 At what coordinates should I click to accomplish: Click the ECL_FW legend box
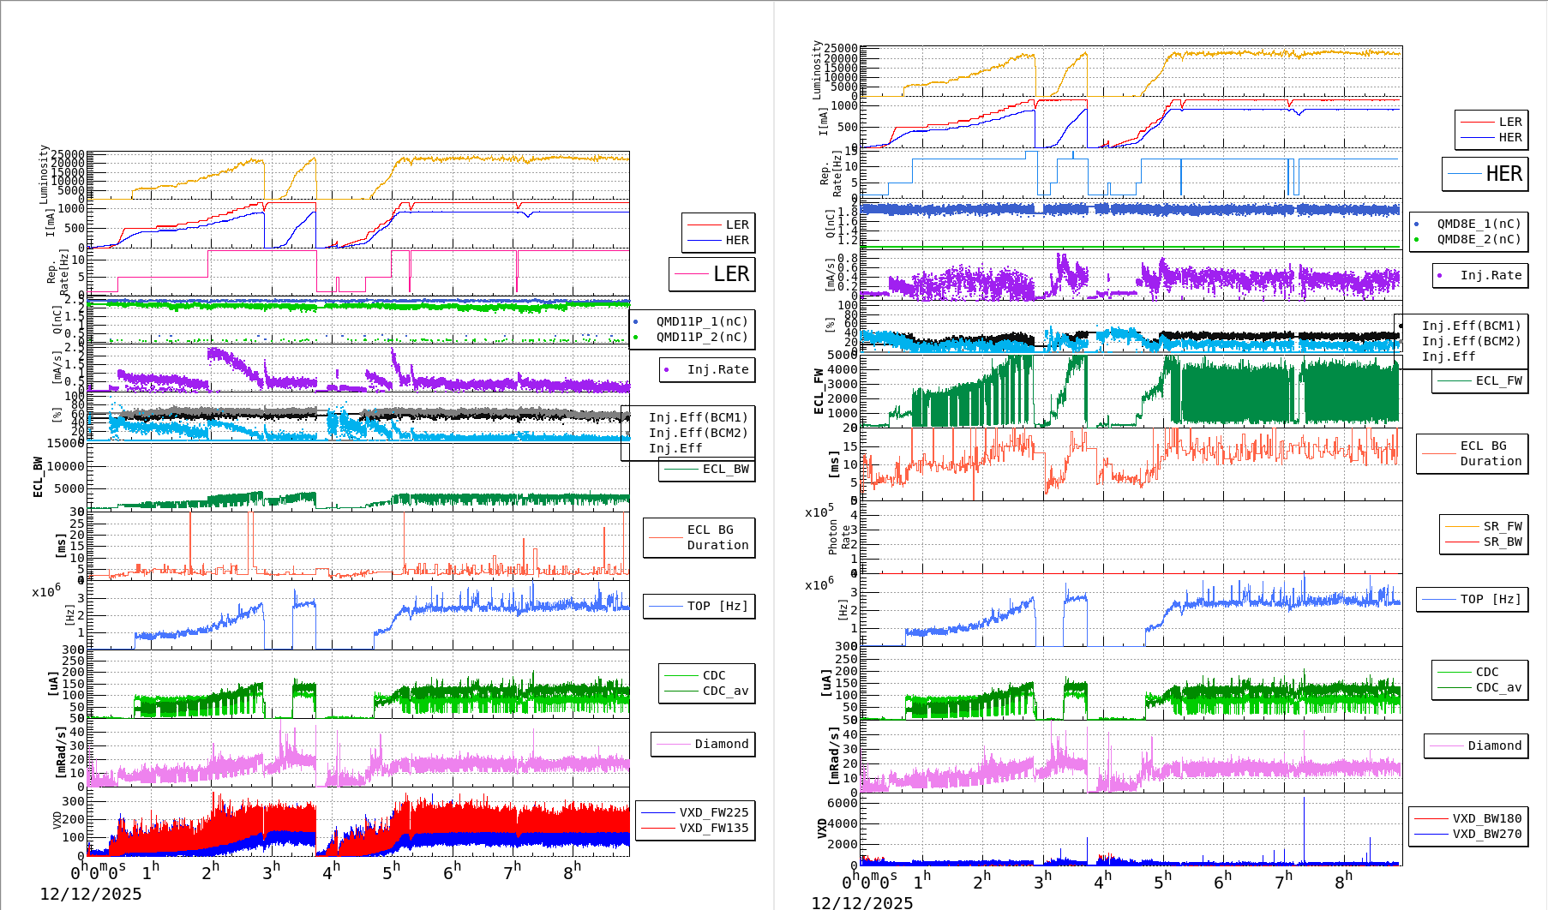[x=1480, y=380]
